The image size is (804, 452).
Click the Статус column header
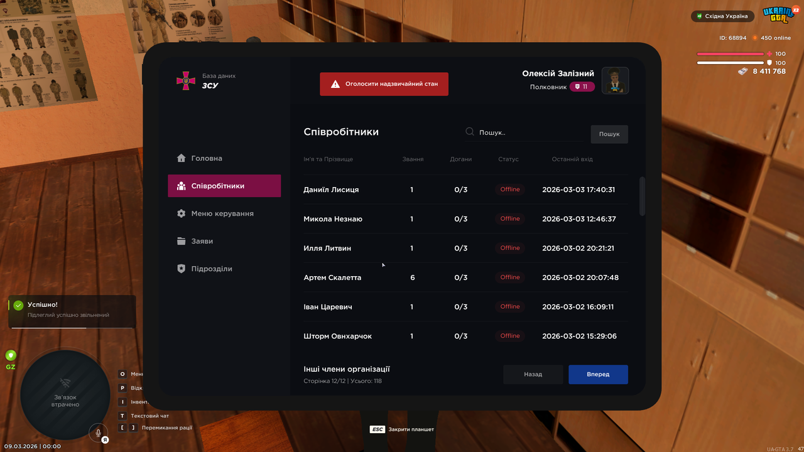click(508, 159)
